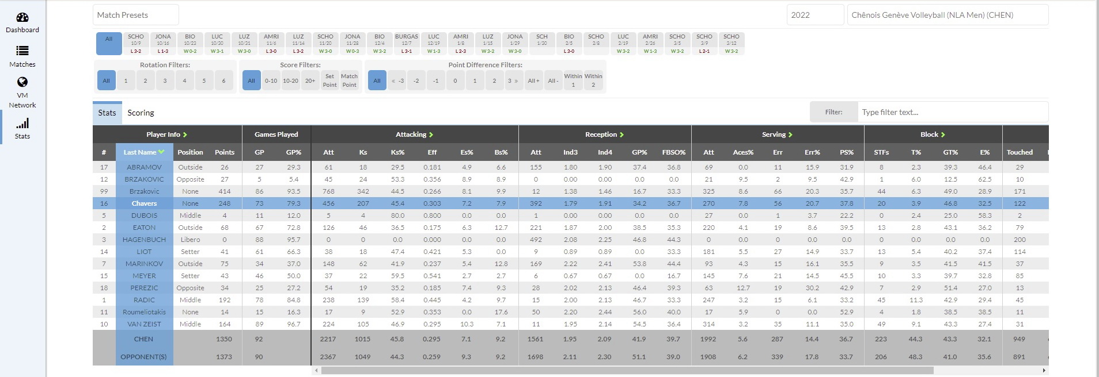Open the VM Network globe icon
Viewport: 1099px width, 377px height.
[x=22, y=82]
